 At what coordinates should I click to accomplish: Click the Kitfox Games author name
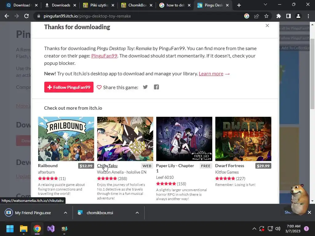coord(227,172)
